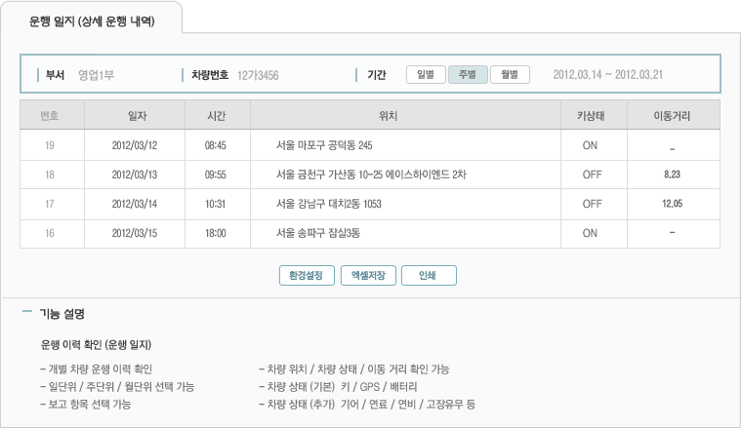Click row number 17
The height and width of the screenshot is (428, 742).
point(50,204)
